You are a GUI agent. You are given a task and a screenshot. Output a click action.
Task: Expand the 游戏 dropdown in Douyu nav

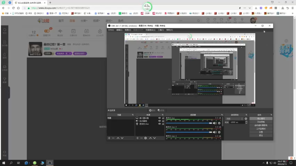pos(109,21)
